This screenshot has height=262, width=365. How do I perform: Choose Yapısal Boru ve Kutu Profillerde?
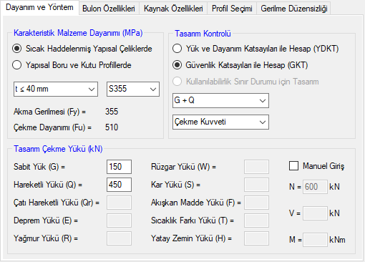(72, 65)
